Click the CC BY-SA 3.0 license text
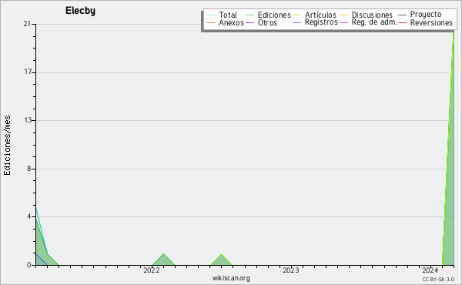462x285 pixels. click(x=438, y=280)
